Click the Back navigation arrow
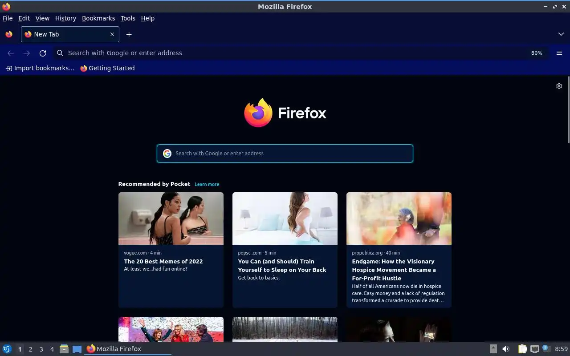 point(11,53)
